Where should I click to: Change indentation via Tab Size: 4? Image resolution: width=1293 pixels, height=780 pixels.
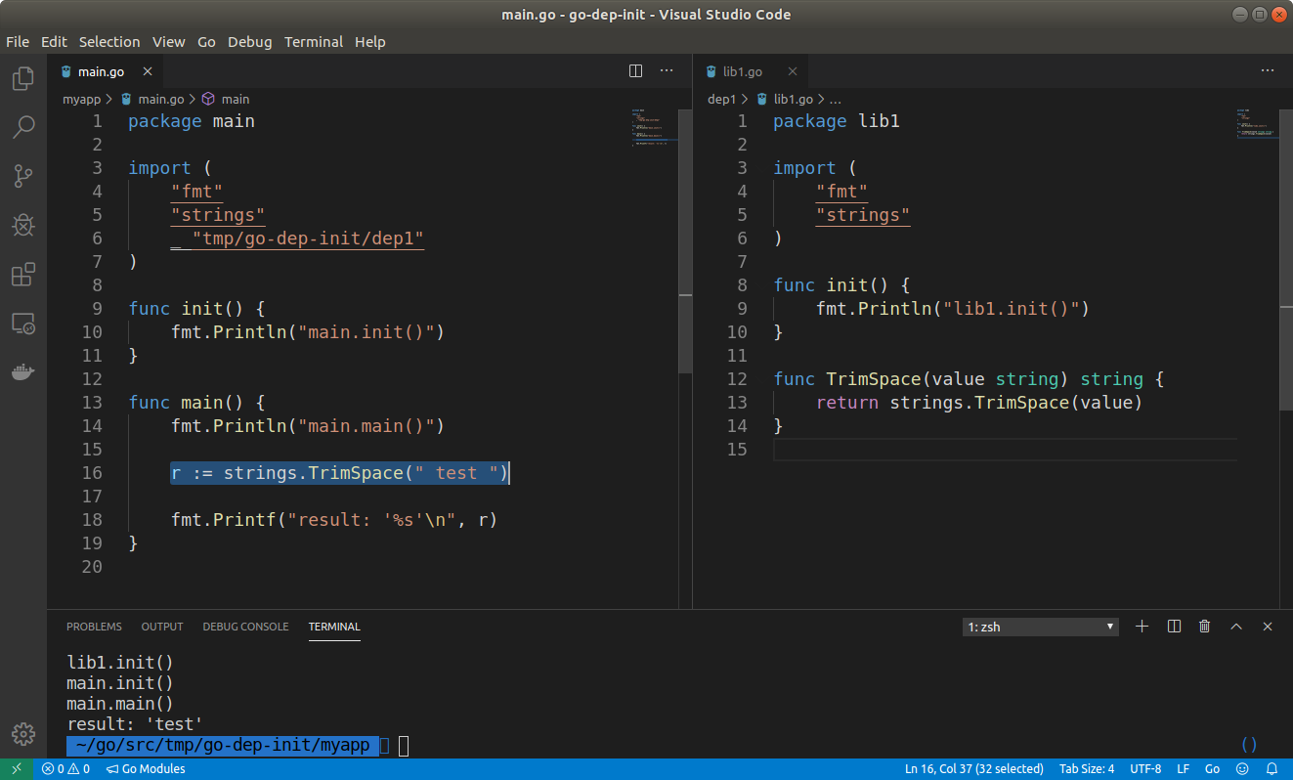[x=1087, y=769]
